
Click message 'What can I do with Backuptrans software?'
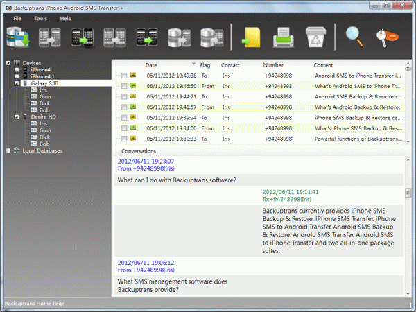click(177, 180)
